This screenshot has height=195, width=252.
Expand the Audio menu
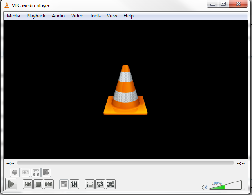58,16
